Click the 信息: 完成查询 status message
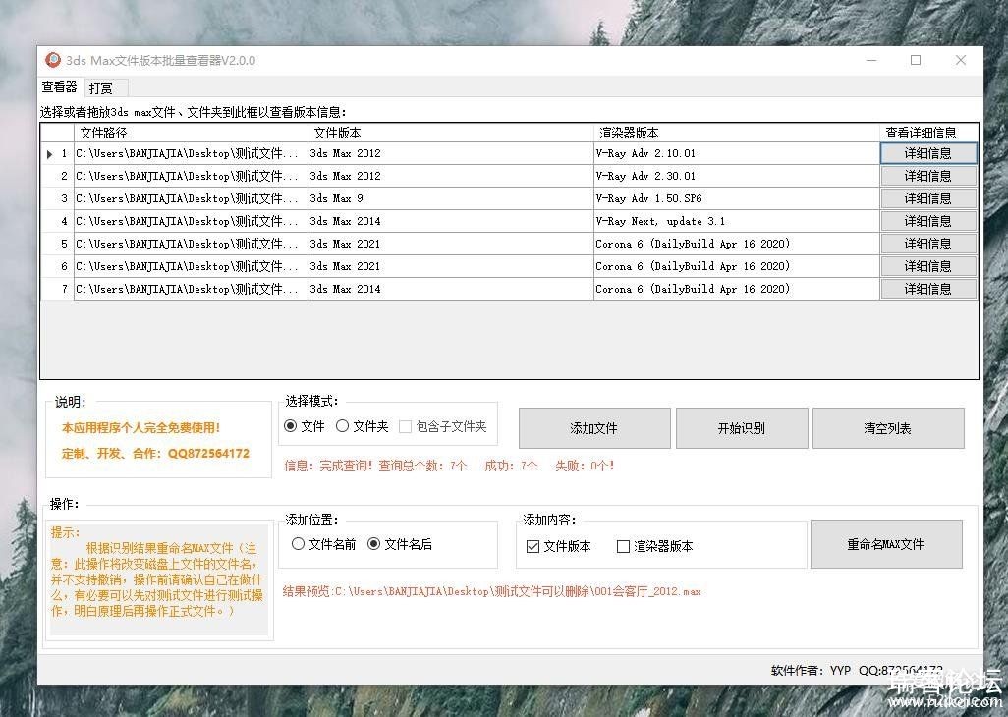This screenshot has height=717, width=1008. click(x=449, y=466)
